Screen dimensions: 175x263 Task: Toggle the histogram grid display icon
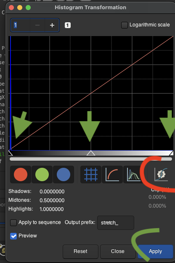coord(91,174)
